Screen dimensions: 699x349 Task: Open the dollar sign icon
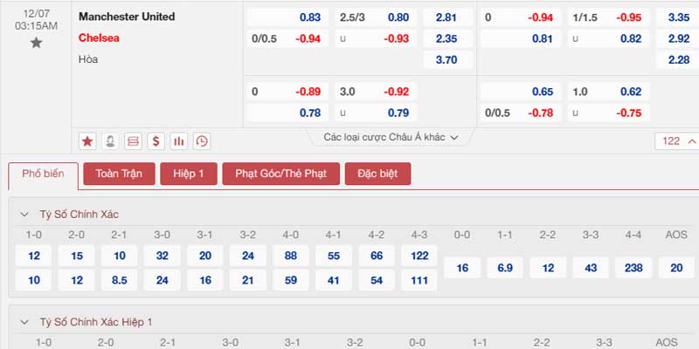click(156, 141)
